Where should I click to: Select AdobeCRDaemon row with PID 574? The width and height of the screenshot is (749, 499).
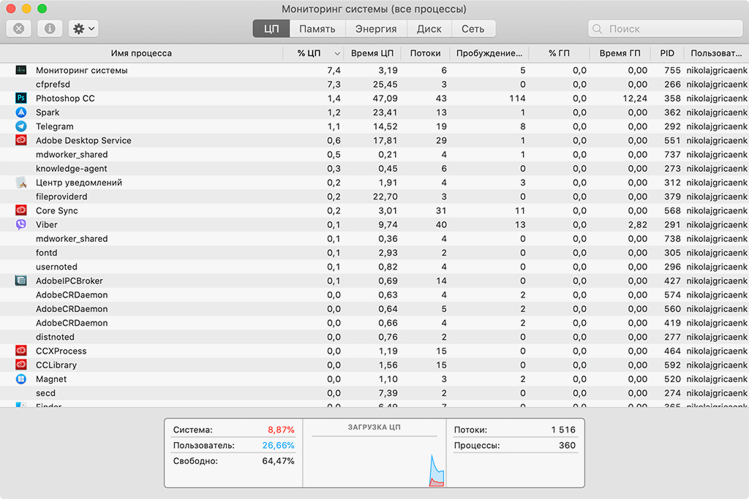(x=374, y=295)
